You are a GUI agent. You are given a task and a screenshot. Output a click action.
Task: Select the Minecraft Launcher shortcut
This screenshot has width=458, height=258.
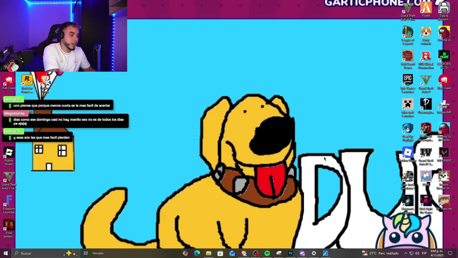pyautogui.click(x=408, y=107)
